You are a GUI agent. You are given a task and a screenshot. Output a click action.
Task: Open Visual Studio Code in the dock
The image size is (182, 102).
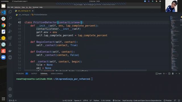[3, 12]
